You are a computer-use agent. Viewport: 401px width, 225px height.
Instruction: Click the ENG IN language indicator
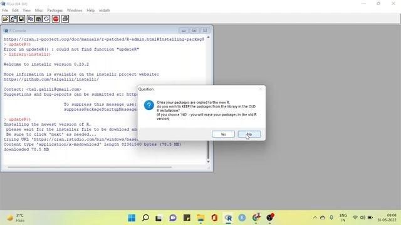[343, 217]
